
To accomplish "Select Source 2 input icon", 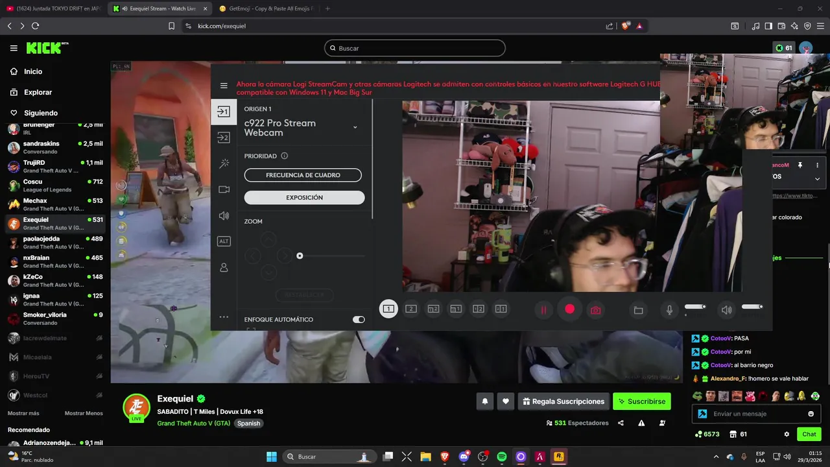I will point(224,138).
